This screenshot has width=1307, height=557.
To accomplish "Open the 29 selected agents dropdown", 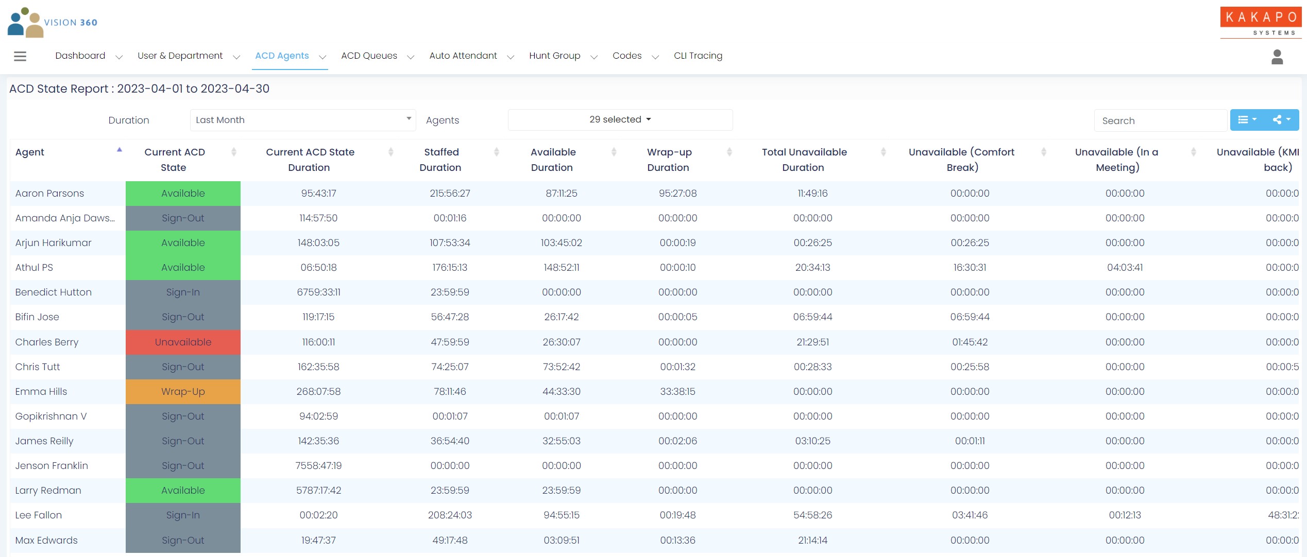I will 620,119.
